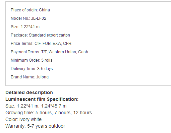Click the 'JL-LF02' model number
The image size is (171, 133).
pos(39,18)
